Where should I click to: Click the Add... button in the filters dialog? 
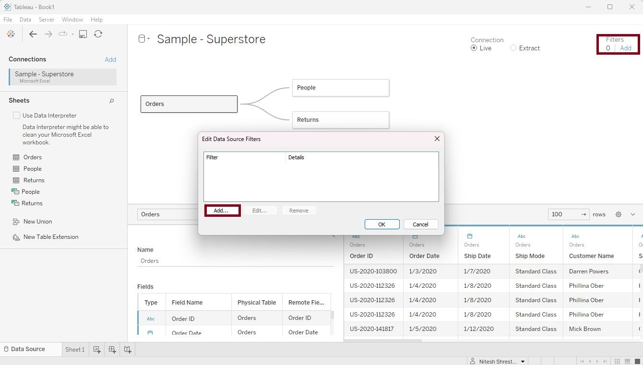222,211
